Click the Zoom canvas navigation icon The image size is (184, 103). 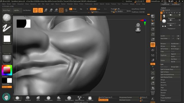point(153,29)
